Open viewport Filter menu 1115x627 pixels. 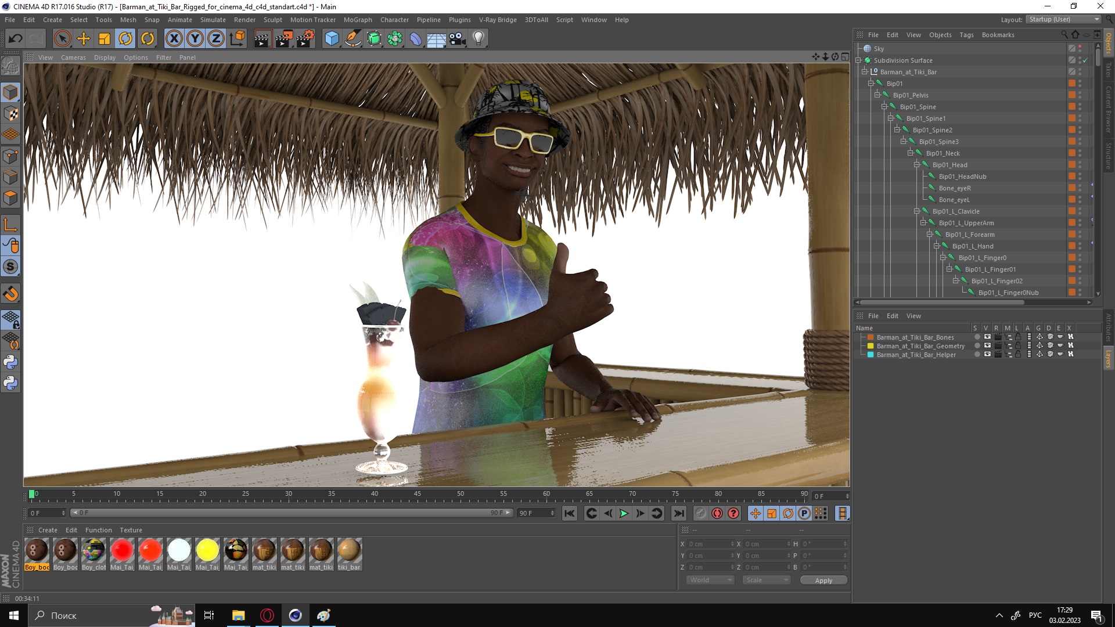click(164, 57)
